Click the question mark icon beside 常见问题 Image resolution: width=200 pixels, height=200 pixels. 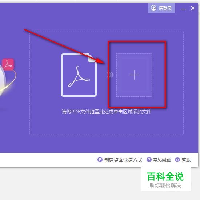149,160
